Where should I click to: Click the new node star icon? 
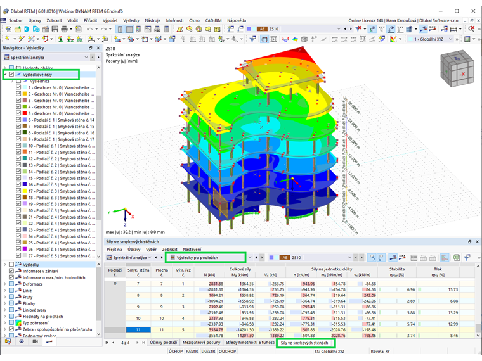[7, 39]
